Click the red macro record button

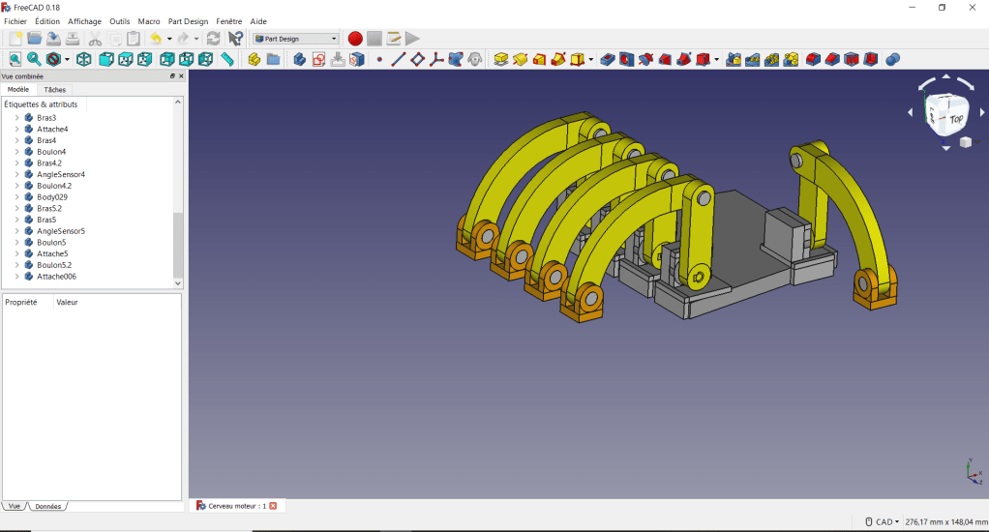click(x=355, y=39)
